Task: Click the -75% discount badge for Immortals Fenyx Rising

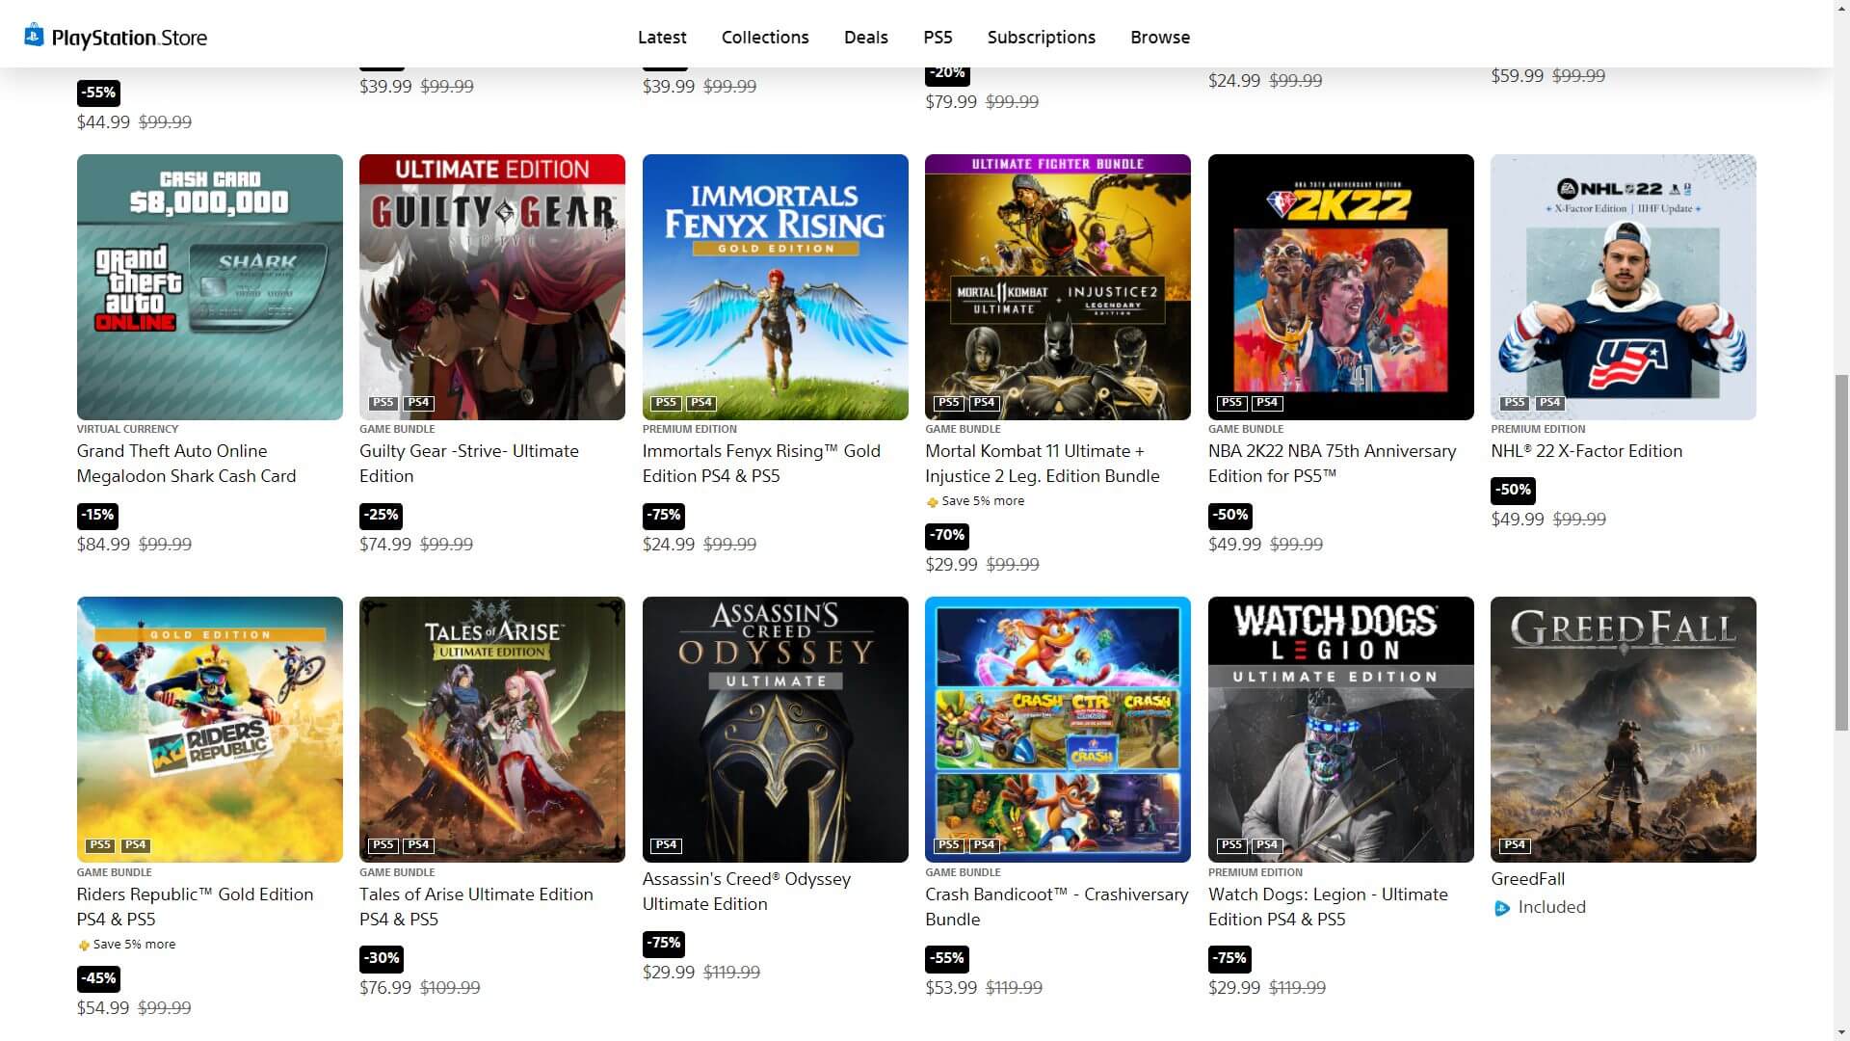Action: [663, 515]
